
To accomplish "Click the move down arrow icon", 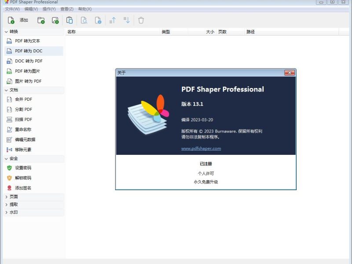I will pyautogui.click(x=127, y=20).
